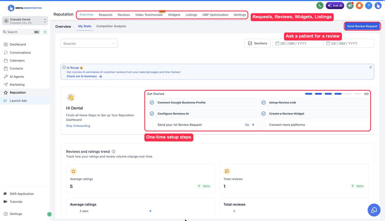Click the Get Started progress bar

point(333,94)
